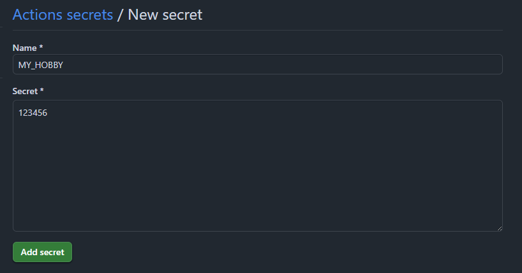Focus the Name input field
Viewport: 522px width, 273px height.
coord(257,64)
